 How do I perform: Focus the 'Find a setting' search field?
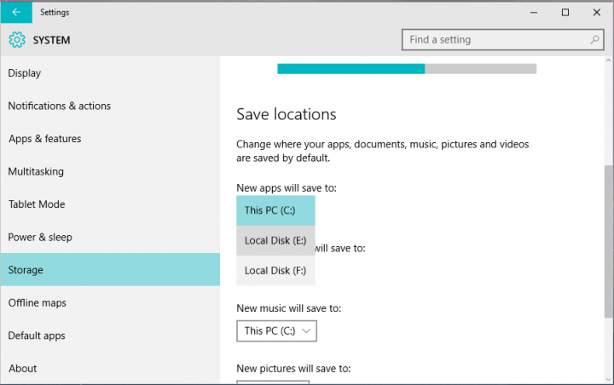pos(495,40)
